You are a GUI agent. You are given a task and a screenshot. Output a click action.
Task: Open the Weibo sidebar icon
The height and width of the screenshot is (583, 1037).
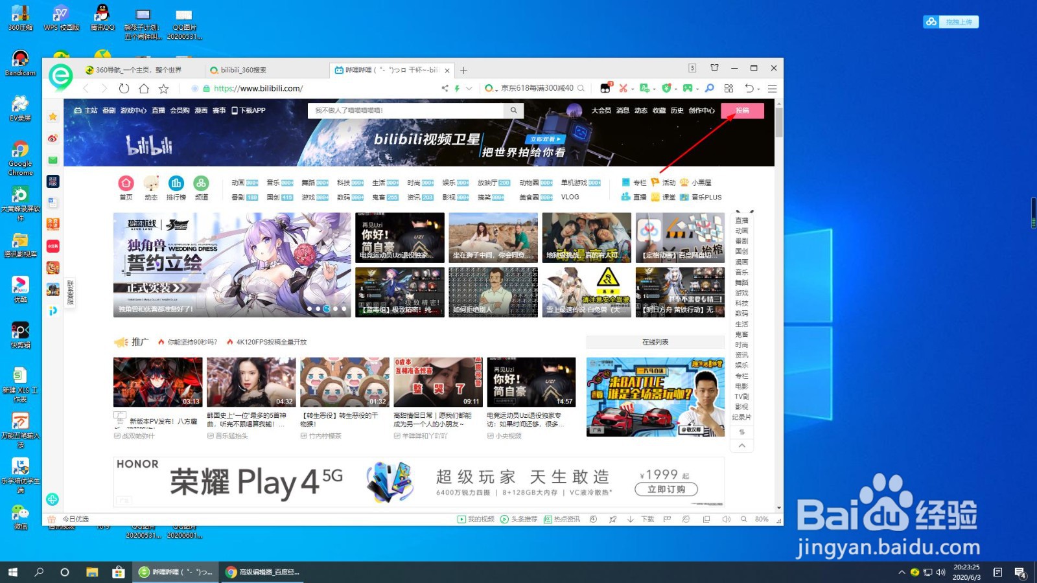click(53, 138)
